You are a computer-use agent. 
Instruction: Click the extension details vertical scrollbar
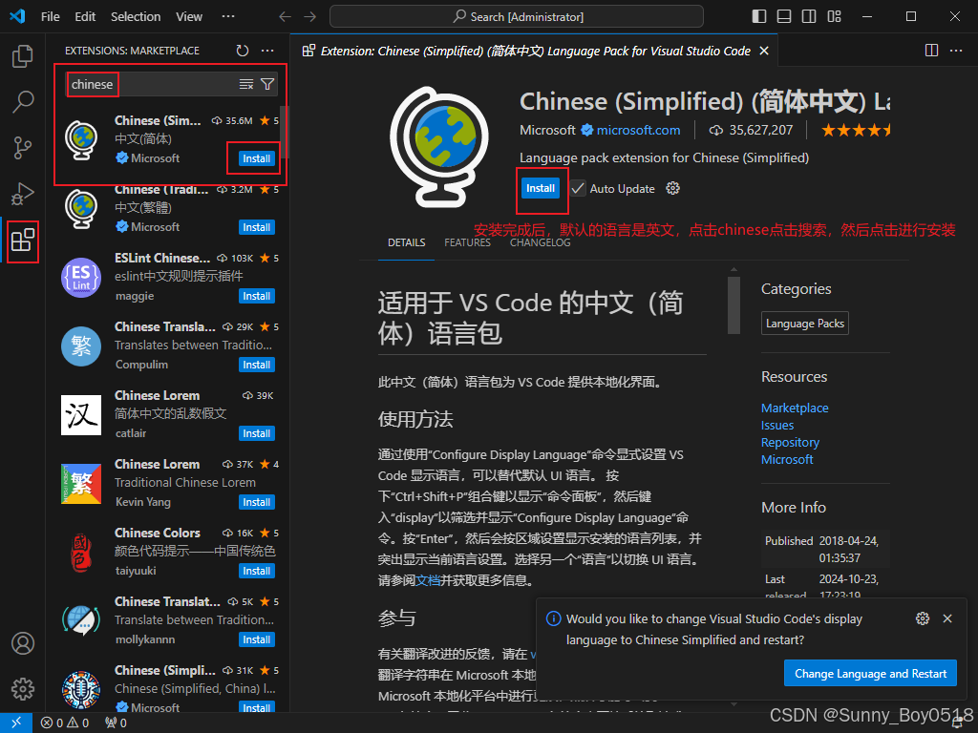coord(733,304)
